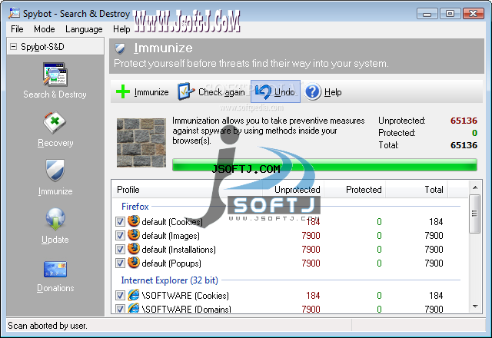This screenshot has height=338, width=492.
Task: Select the 'default (Popups)' row text
Action: click(171, 263)
